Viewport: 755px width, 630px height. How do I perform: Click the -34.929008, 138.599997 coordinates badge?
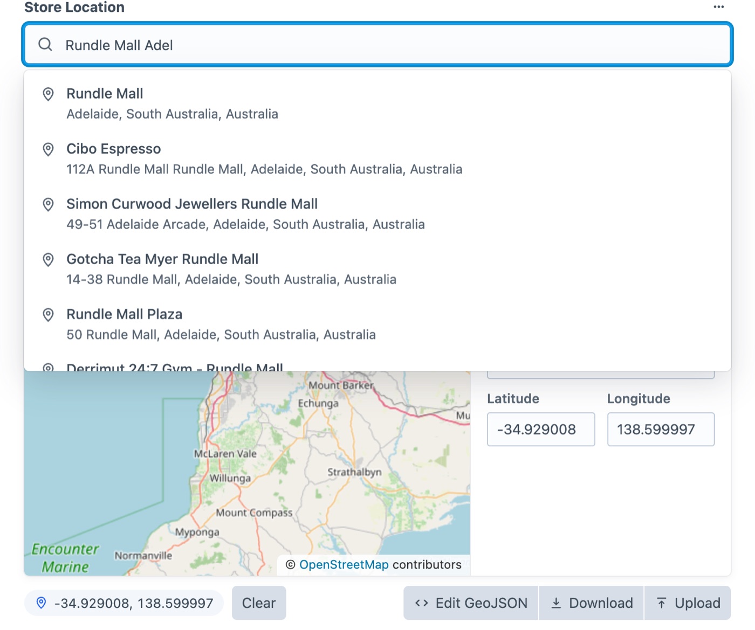pos(124,603)
